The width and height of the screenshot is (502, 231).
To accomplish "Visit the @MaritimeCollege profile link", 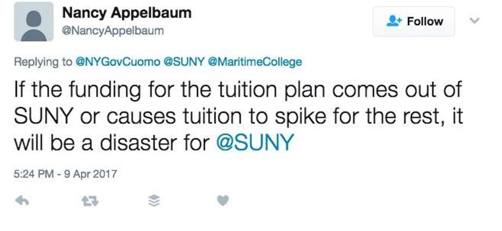I will [255, 62].
